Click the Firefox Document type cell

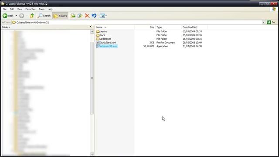(166, 43)
